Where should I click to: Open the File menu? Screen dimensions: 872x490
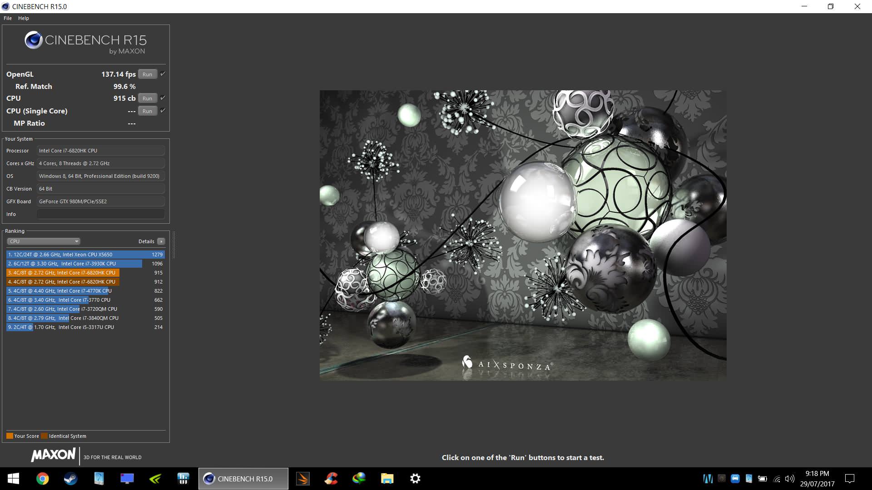tap(8, 18)
